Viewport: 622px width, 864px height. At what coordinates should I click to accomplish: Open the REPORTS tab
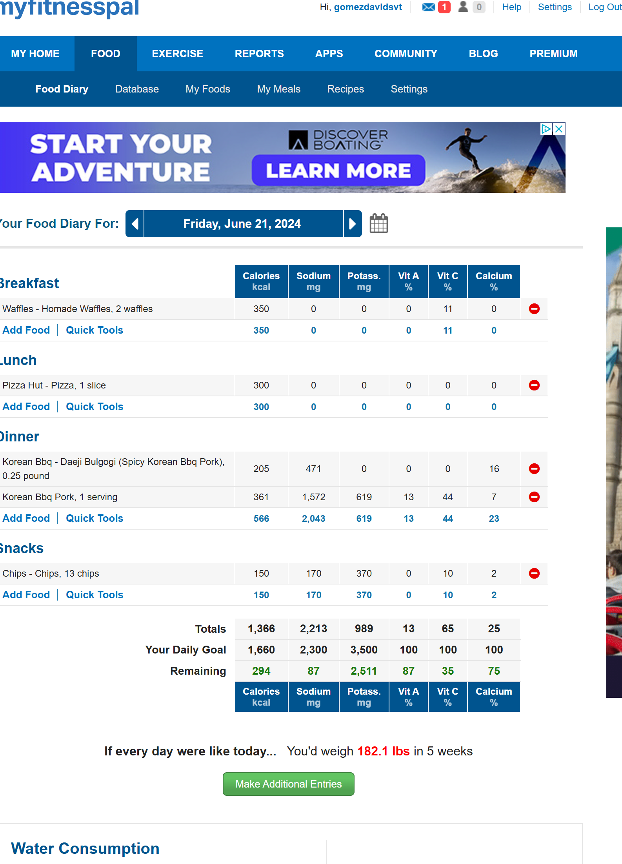[259, 54]
